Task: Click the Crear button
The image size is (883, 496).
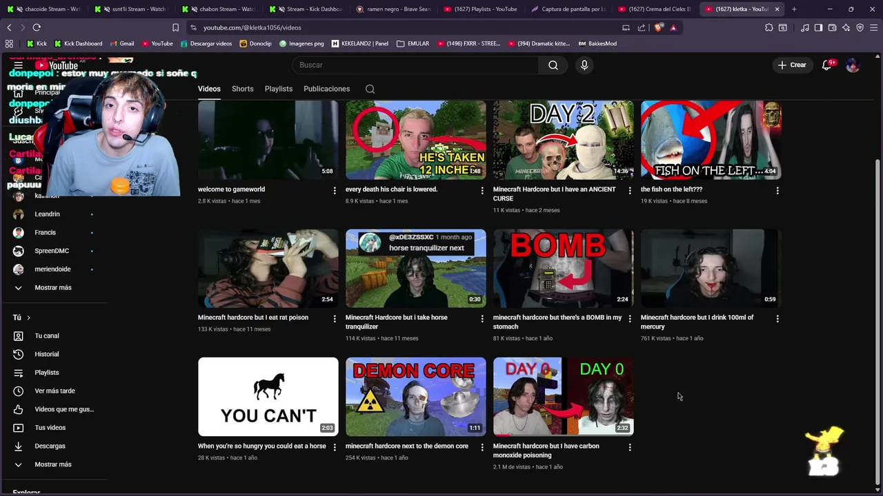Action: click(x=791, y=65)
